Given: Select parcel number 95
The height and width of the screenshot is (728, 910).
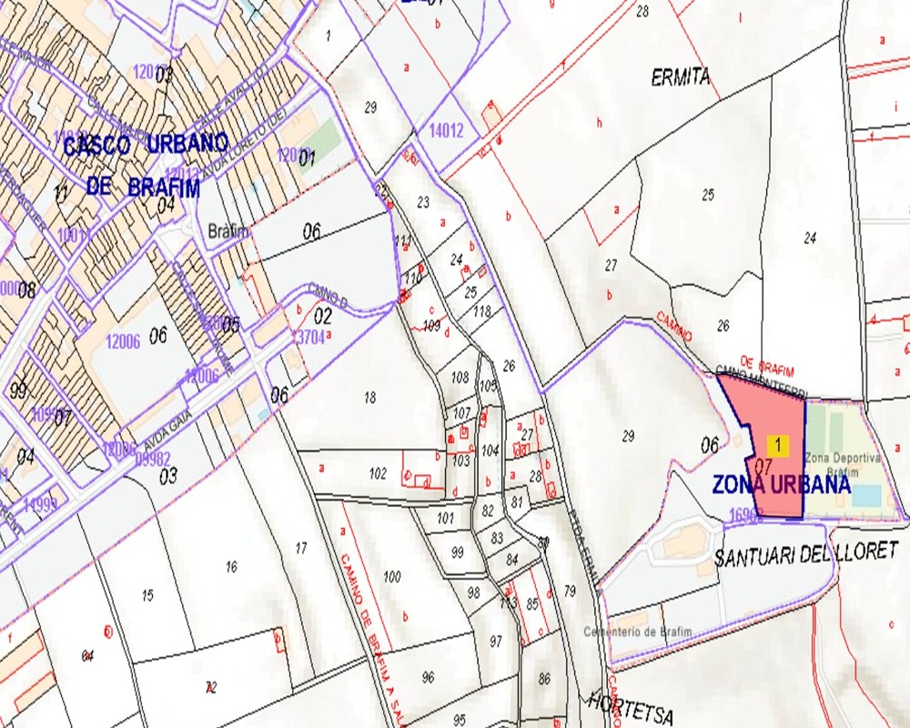Looking at the screenshot, I should pos(459,721).
